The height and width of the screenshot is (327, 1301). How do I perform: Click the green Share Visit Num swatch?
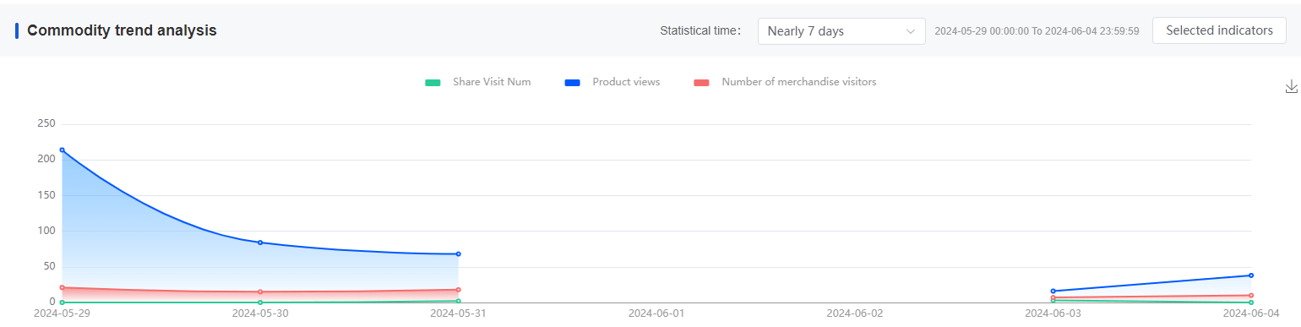(x=433, y=83)
